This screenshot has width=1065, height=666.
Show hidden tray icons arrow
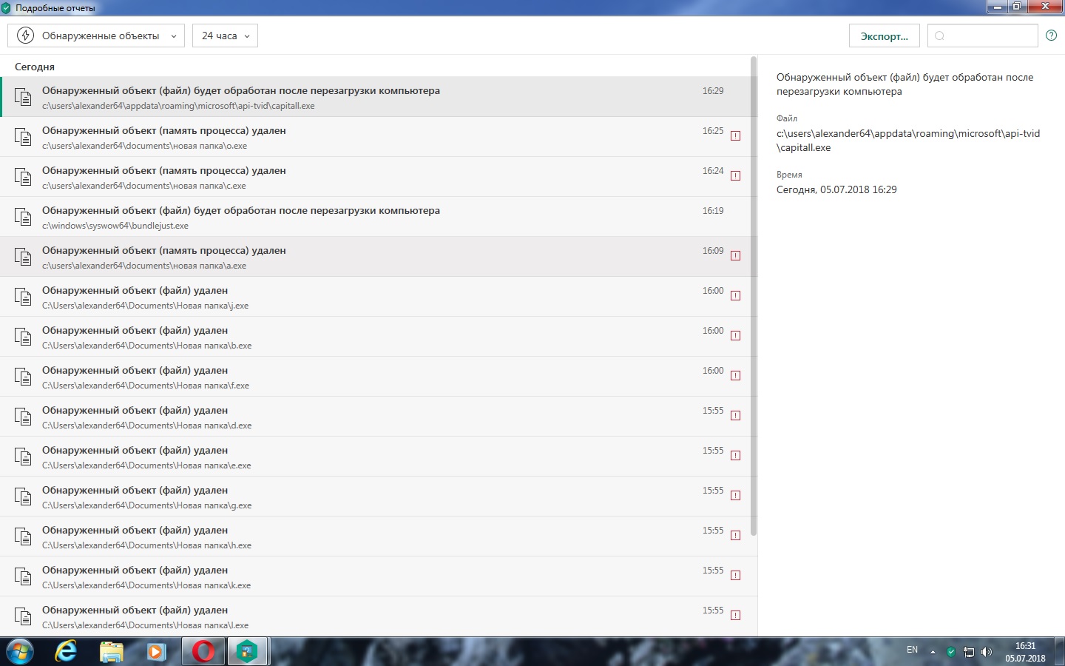(x=933, y=652)
